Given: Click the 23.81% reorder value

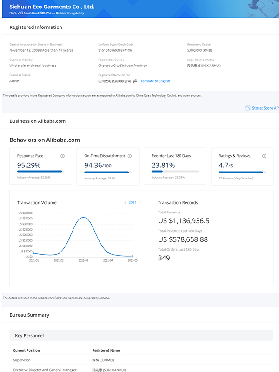Looking at the screenshot, I should (x=163, y=165).
